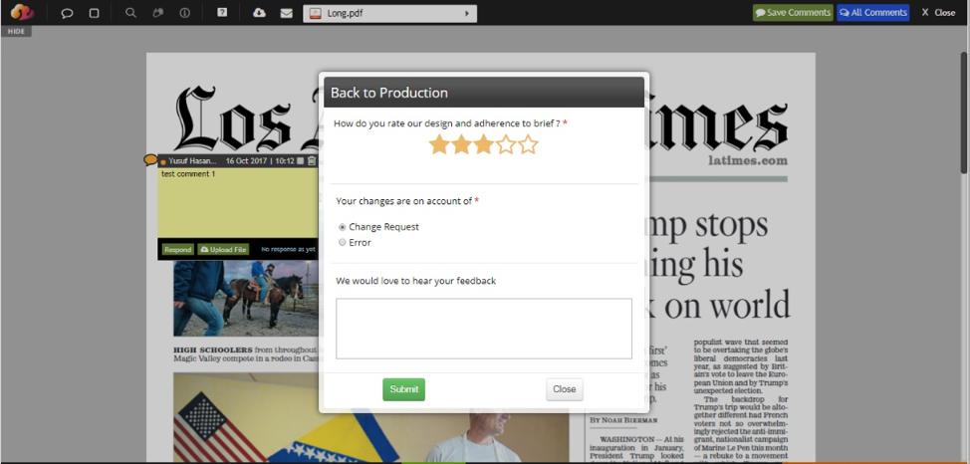Submit the Back to Production form
This screenshot has height=464, width=970.
404,389
